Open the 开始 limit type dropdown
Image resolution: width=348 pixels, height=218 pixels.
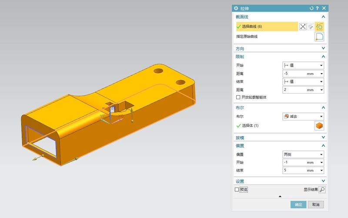pos(303,65)
